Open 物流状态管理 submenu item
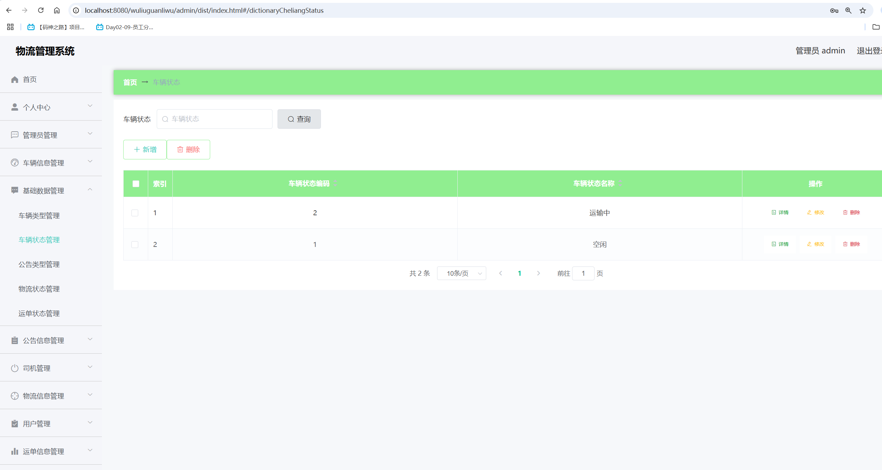 39,289
